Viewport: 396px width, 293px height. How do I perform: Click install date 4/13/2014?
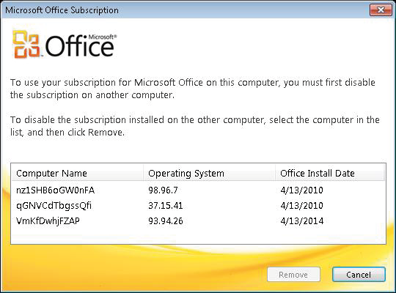(x=302, y=220)
